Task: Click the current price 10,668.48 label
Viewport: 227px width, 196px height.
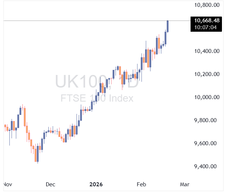Action: point(207,21)
